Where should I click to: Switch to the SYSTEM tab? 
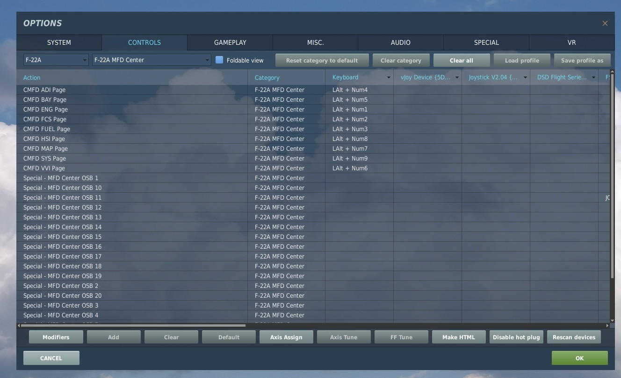tap(59, 42)
